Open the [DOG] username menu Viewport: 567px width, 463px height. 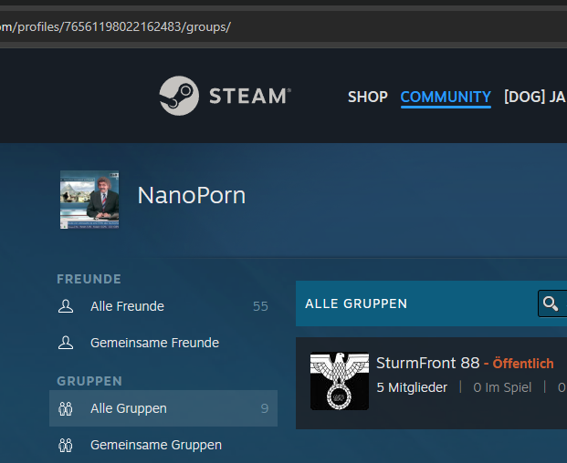[535, 97]
